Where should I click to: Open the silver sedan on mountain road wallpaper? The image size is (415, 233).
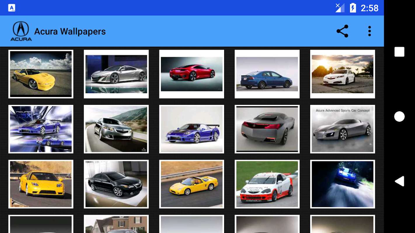click(116, 129)
